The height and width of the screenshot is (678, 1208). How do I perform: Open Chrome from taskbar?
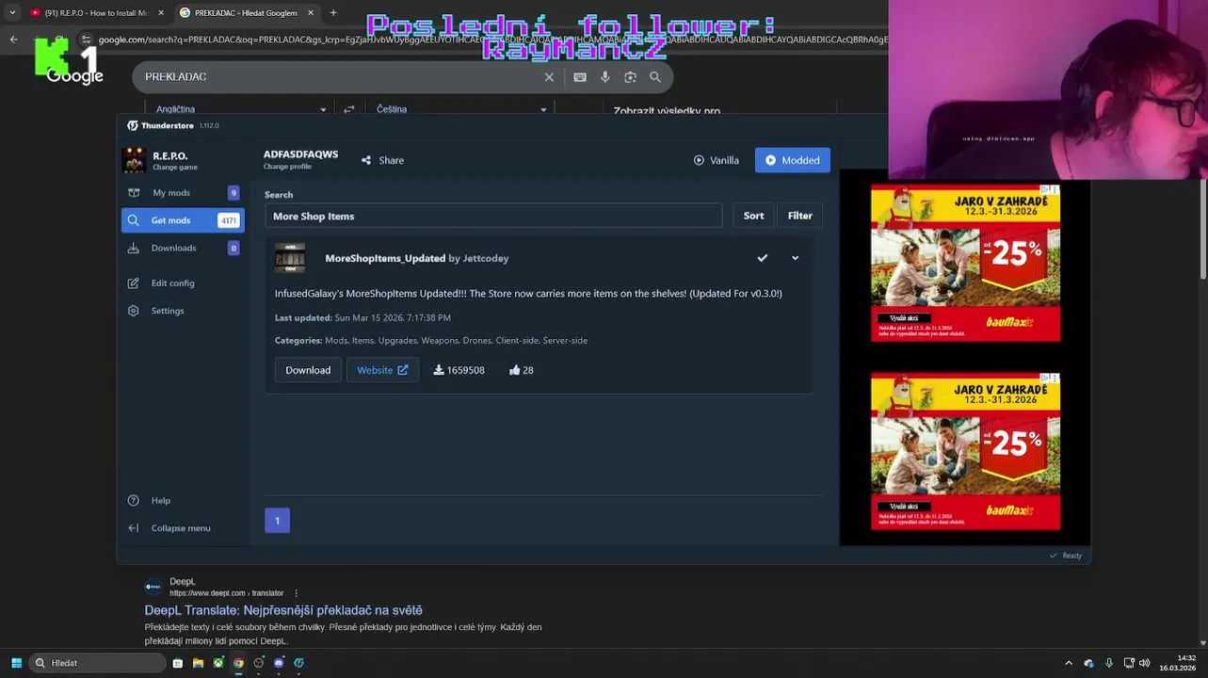(x=238, y=663)
